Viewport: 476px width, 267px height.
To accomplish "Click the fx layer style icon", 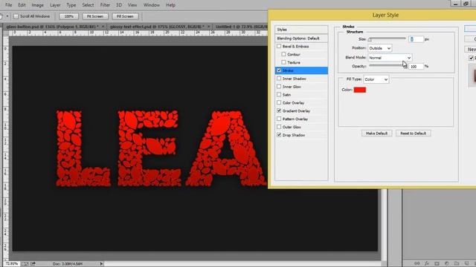I will (x=427, y=263).
